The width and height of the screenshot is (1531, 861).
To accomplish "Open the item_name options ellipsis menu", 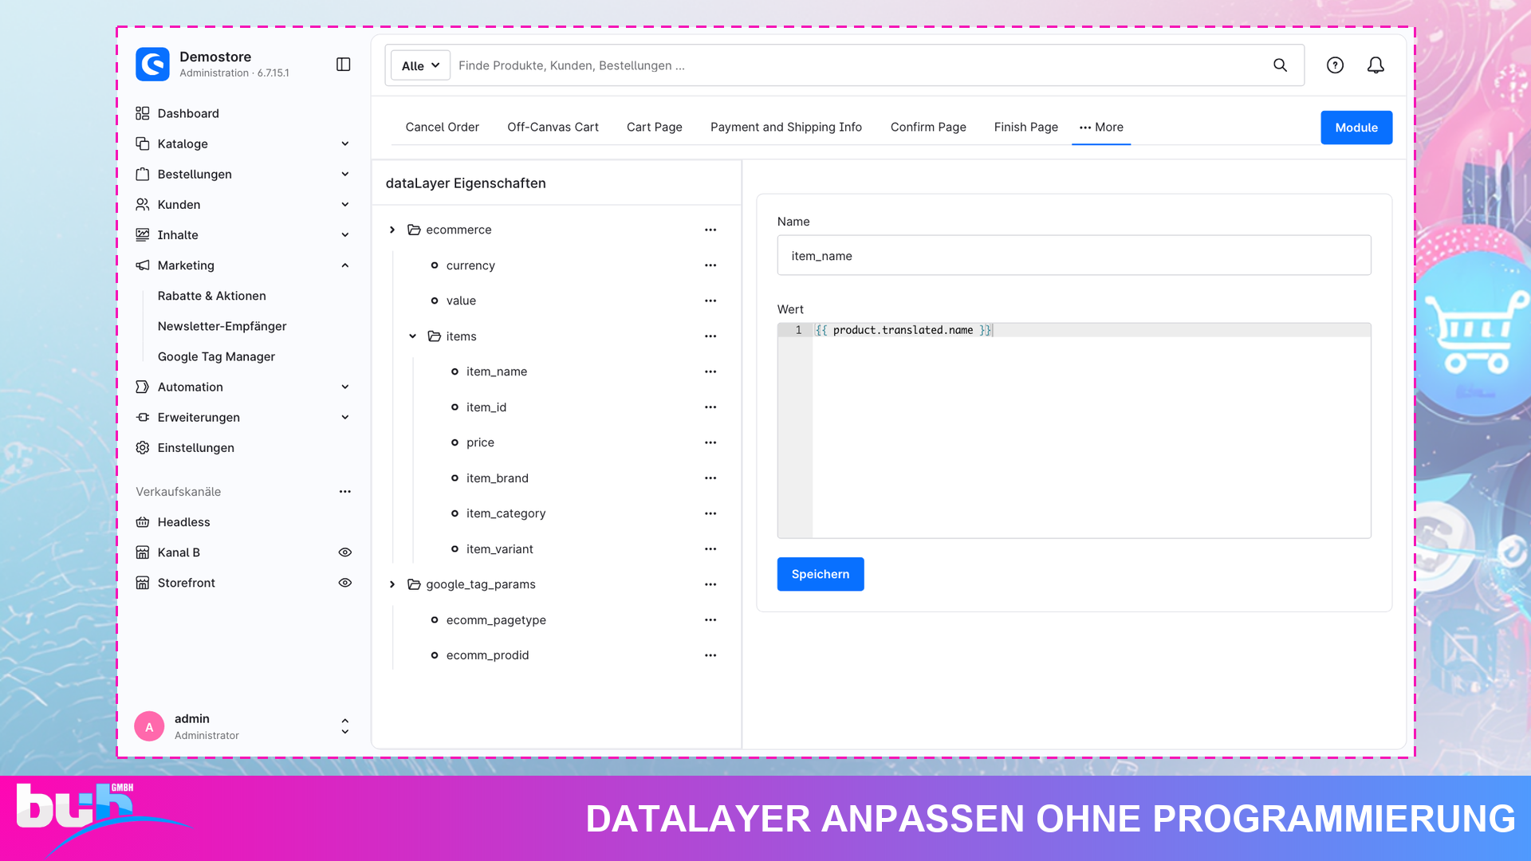I will coord(710,372).
